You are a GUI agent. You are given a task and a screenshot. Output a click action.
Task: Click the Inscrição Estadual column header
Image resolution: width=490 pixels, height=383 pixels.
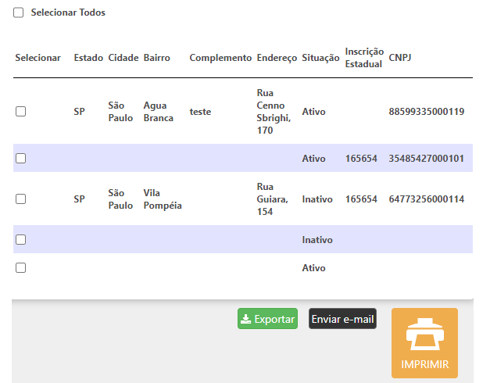[364, 58]
